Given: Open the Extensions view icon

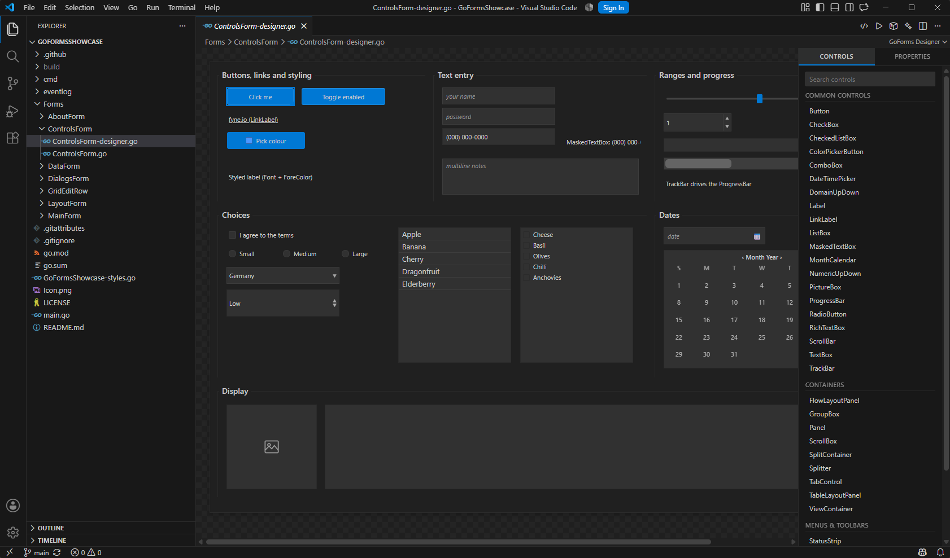Looking at the screenshot, I should tap(12, 138).
